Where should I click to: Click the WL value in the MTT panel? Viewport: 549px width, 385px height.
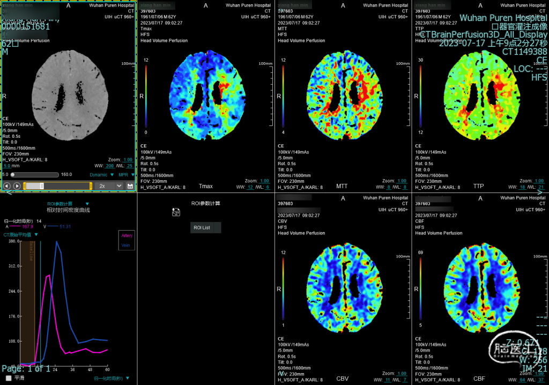click(405, 187)
